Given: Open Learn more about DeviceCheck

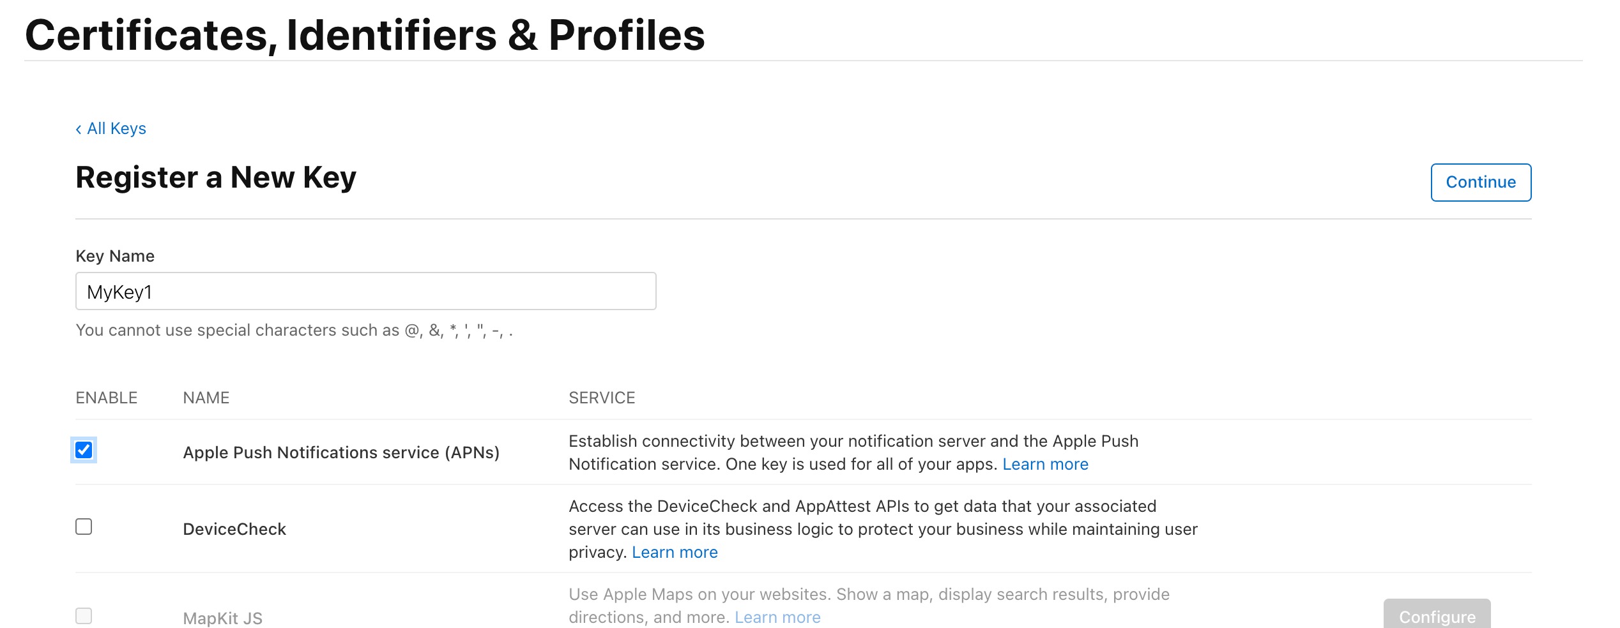Looking at the screenshot, I should click(675, 551).
